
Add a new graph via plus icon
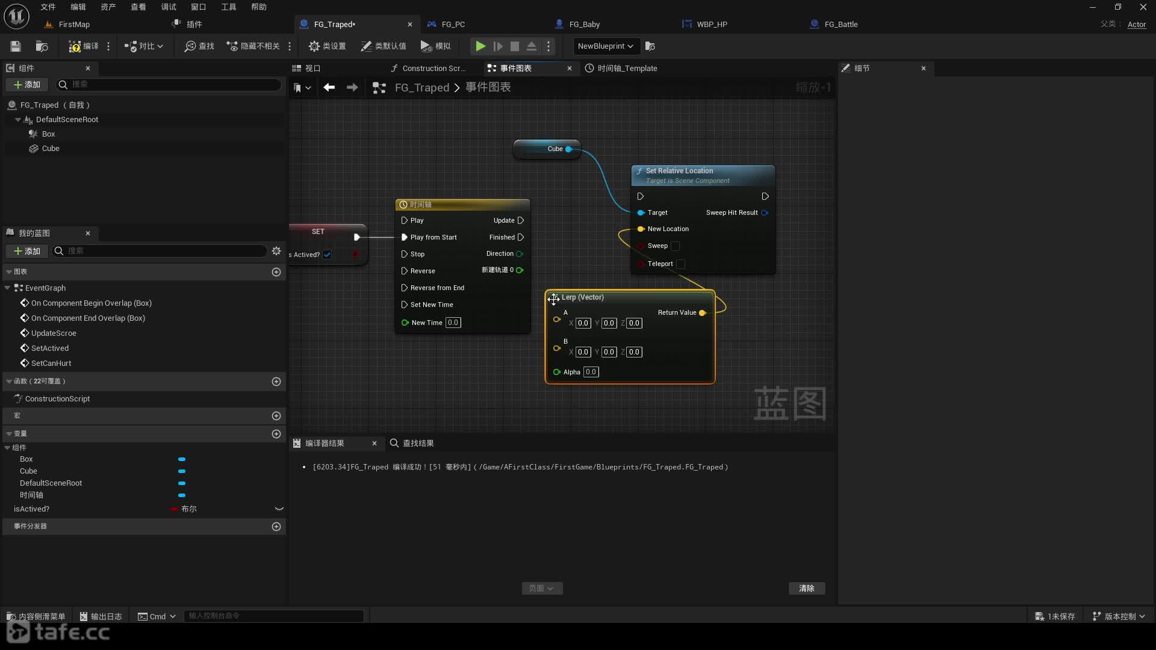coord(276,272)
